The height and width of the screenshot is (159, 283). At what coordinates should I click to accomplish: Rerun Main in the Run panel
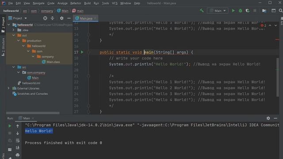(x=10, y=126)
